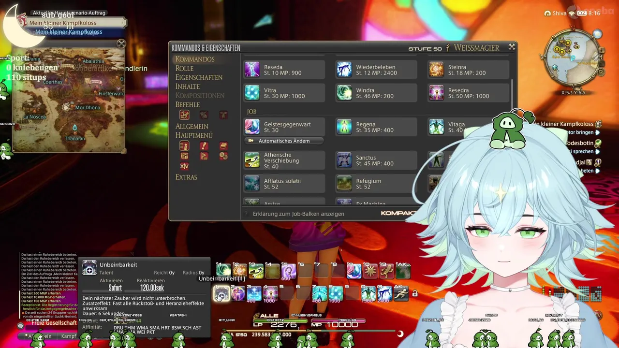
Task: Click the XIV icon under Hauptmenü
Action: (x=184, y=166)
